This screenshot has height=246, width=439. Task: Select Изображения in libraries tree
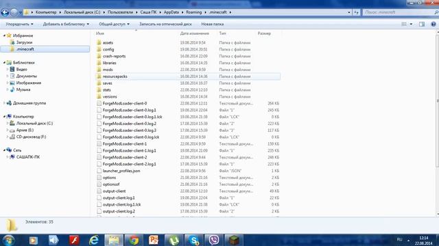(x=29, y=83)
